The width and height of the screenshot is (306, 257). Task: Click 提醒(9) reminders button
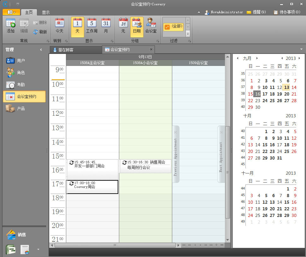[256, 12]
